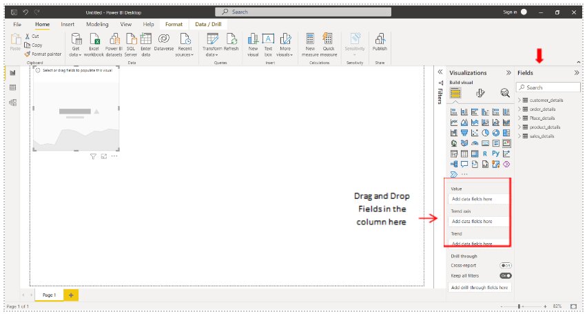This screenshot has height=316, width=587.
Task: Click the Transform data icon
Action: (212, 40)
